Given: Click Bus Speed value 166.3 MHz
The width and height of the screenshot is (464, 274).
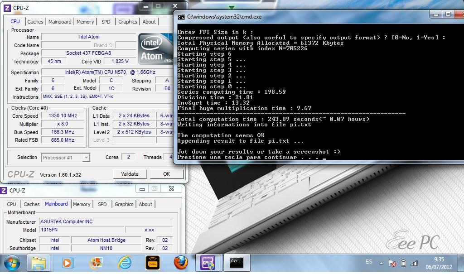Looking at the screenshot, I should click(63, 132).
